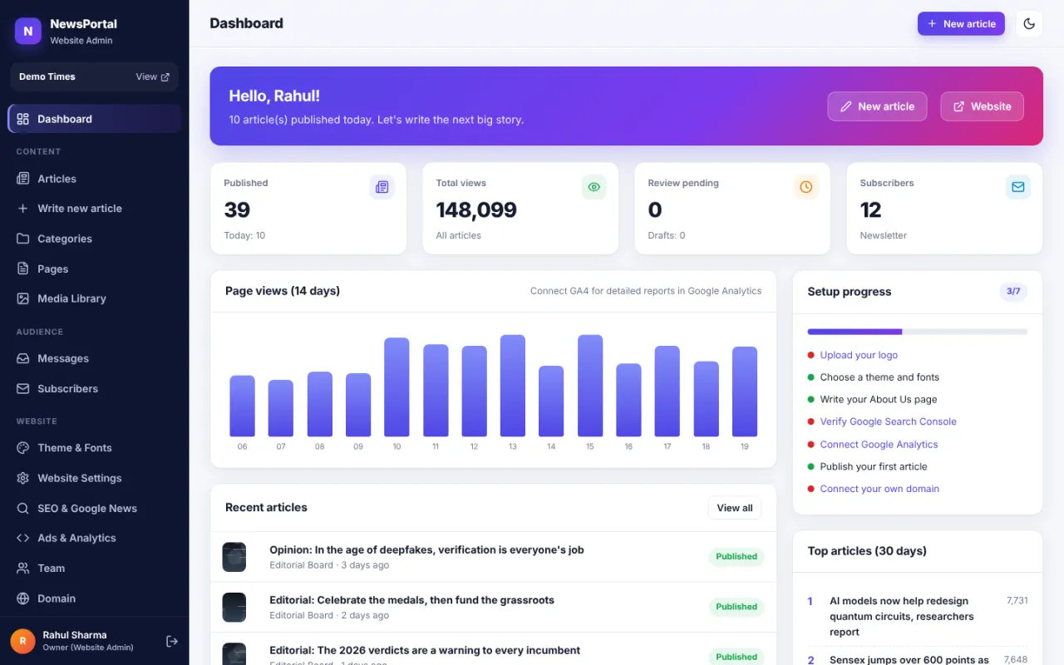Click Published badge on the deepfakes article
The image size is (1064, 665).
[736, 557]
